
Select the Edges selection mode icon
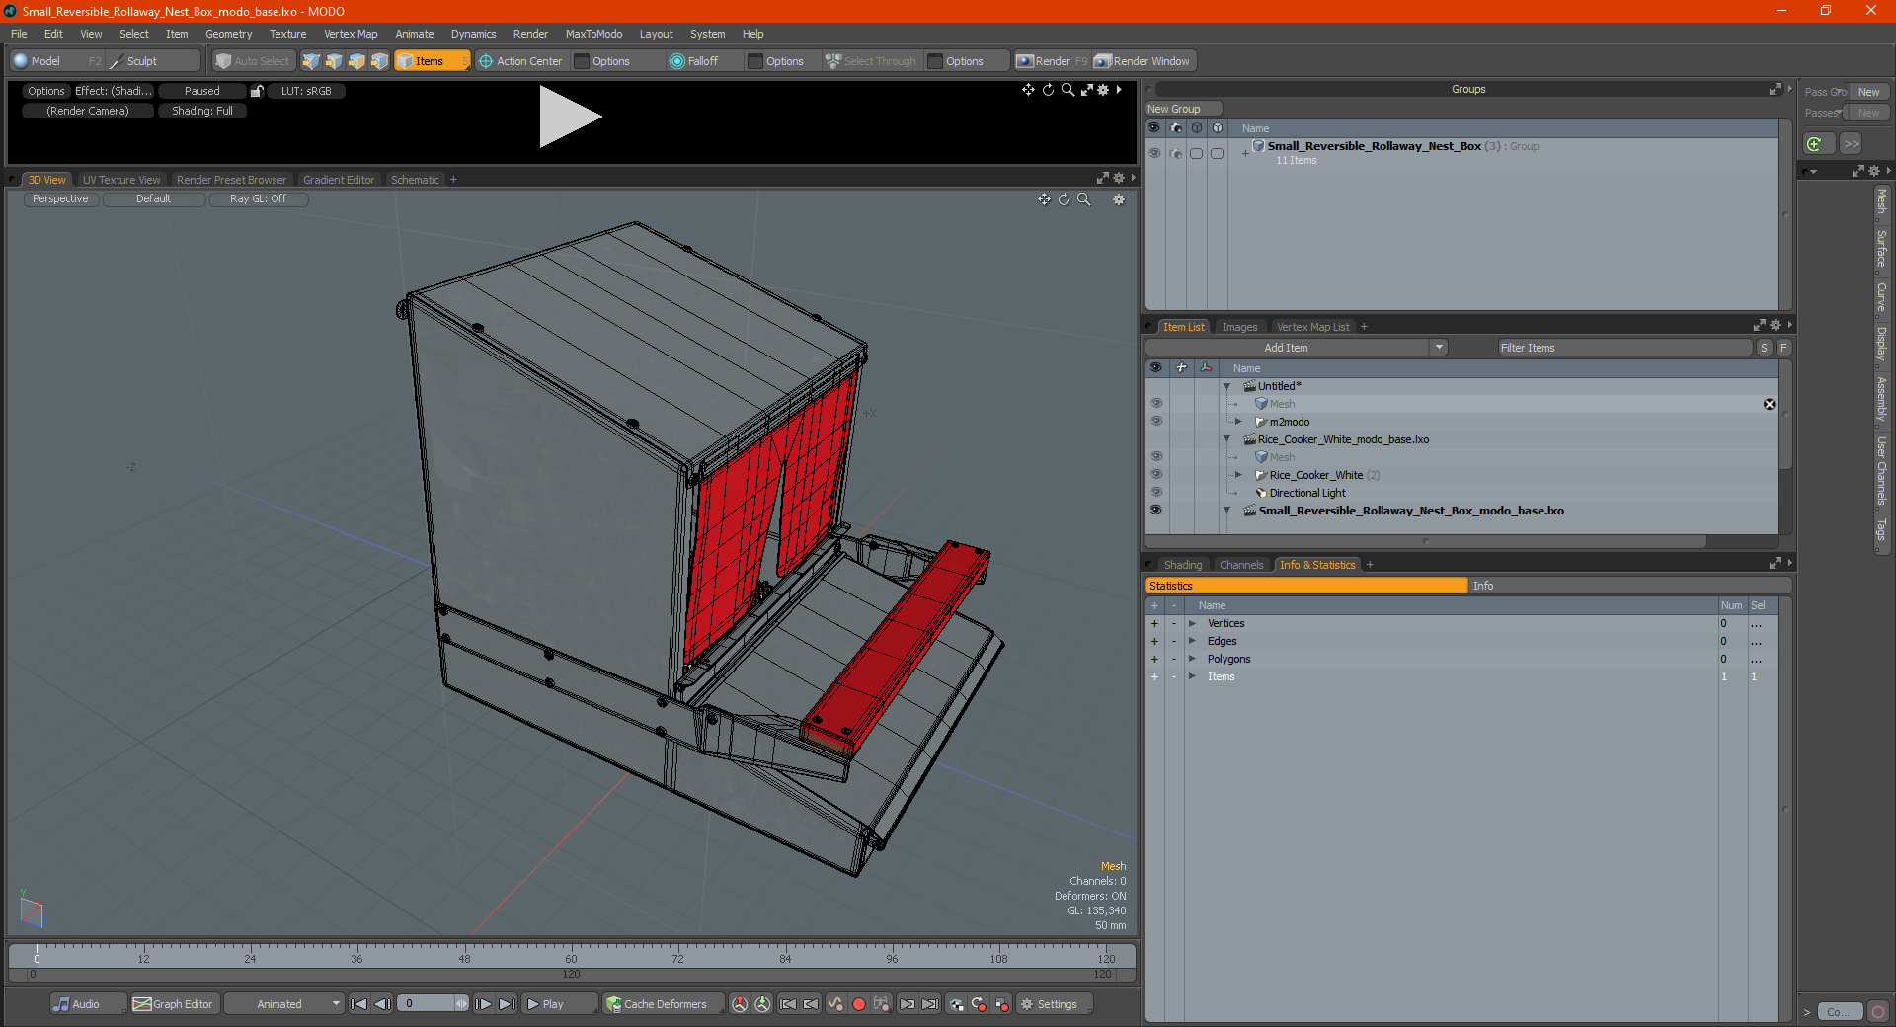point(334,61)
